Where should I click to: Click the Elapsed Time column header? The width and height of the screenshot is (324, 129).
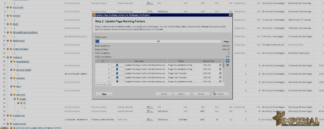[208, 61]
